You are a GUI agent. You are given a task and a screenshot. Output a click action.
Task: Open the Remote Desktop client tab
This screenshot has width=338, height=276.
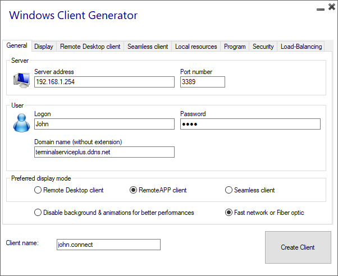click(x=90, y=47)
